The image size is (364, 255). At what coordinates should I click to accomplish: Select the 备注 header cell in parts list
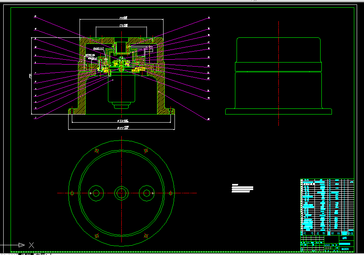(x=351, y=233)
